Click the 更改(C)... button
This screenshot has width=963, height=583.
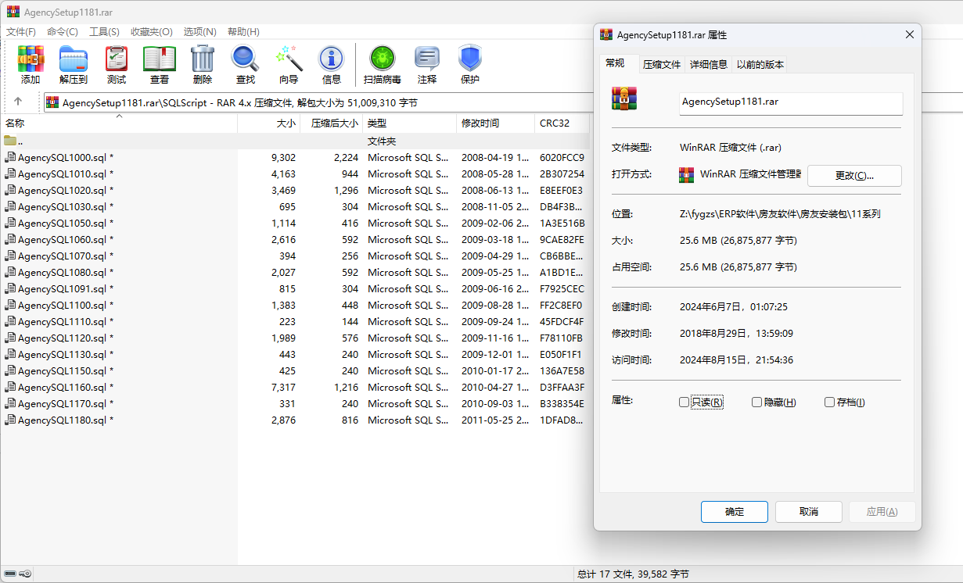pos(854,176)
